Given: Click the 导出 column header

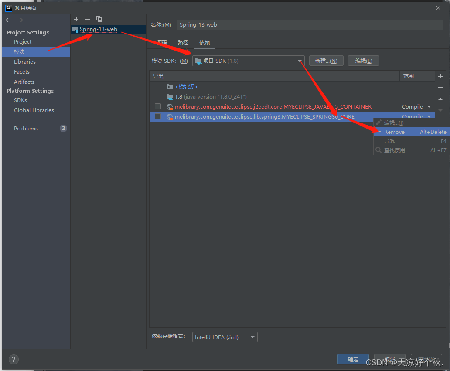Looking at the screenshot, I should coord(158,76).
